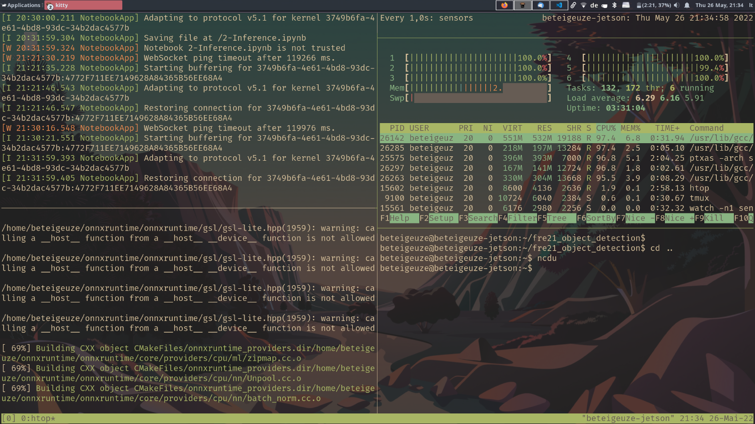Viewport: 755px width, 424px height.
Task: Mute audio via the speaker icon
Action: (676, 5)
